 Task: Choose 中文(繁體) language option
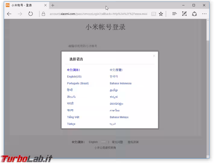pos(116,70)
